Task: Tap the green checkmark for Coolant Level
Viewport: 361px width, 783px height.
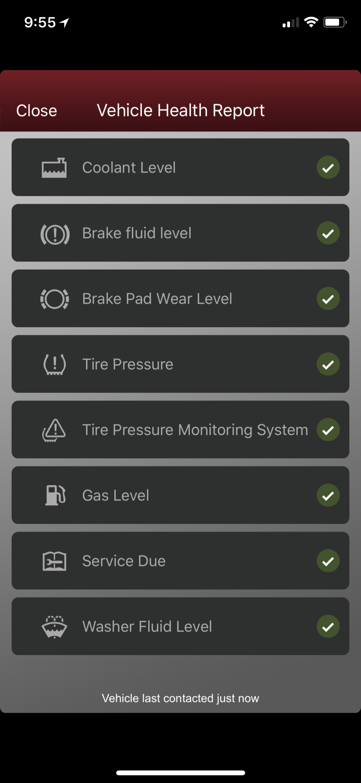Action: coord(328,168)
